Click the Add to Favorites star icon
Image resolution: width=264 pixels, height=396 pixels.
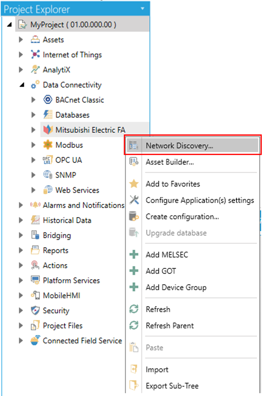(x=134, y=184)
